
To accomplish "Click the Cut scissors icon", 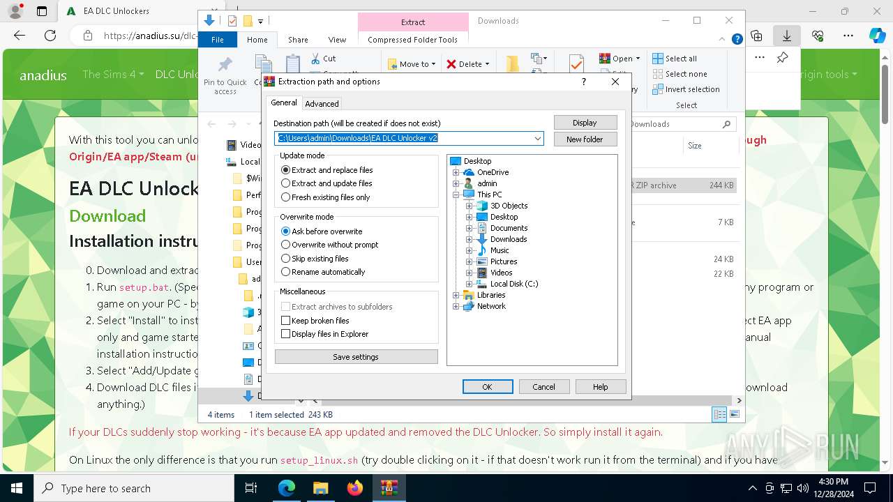I will (315, 59).
